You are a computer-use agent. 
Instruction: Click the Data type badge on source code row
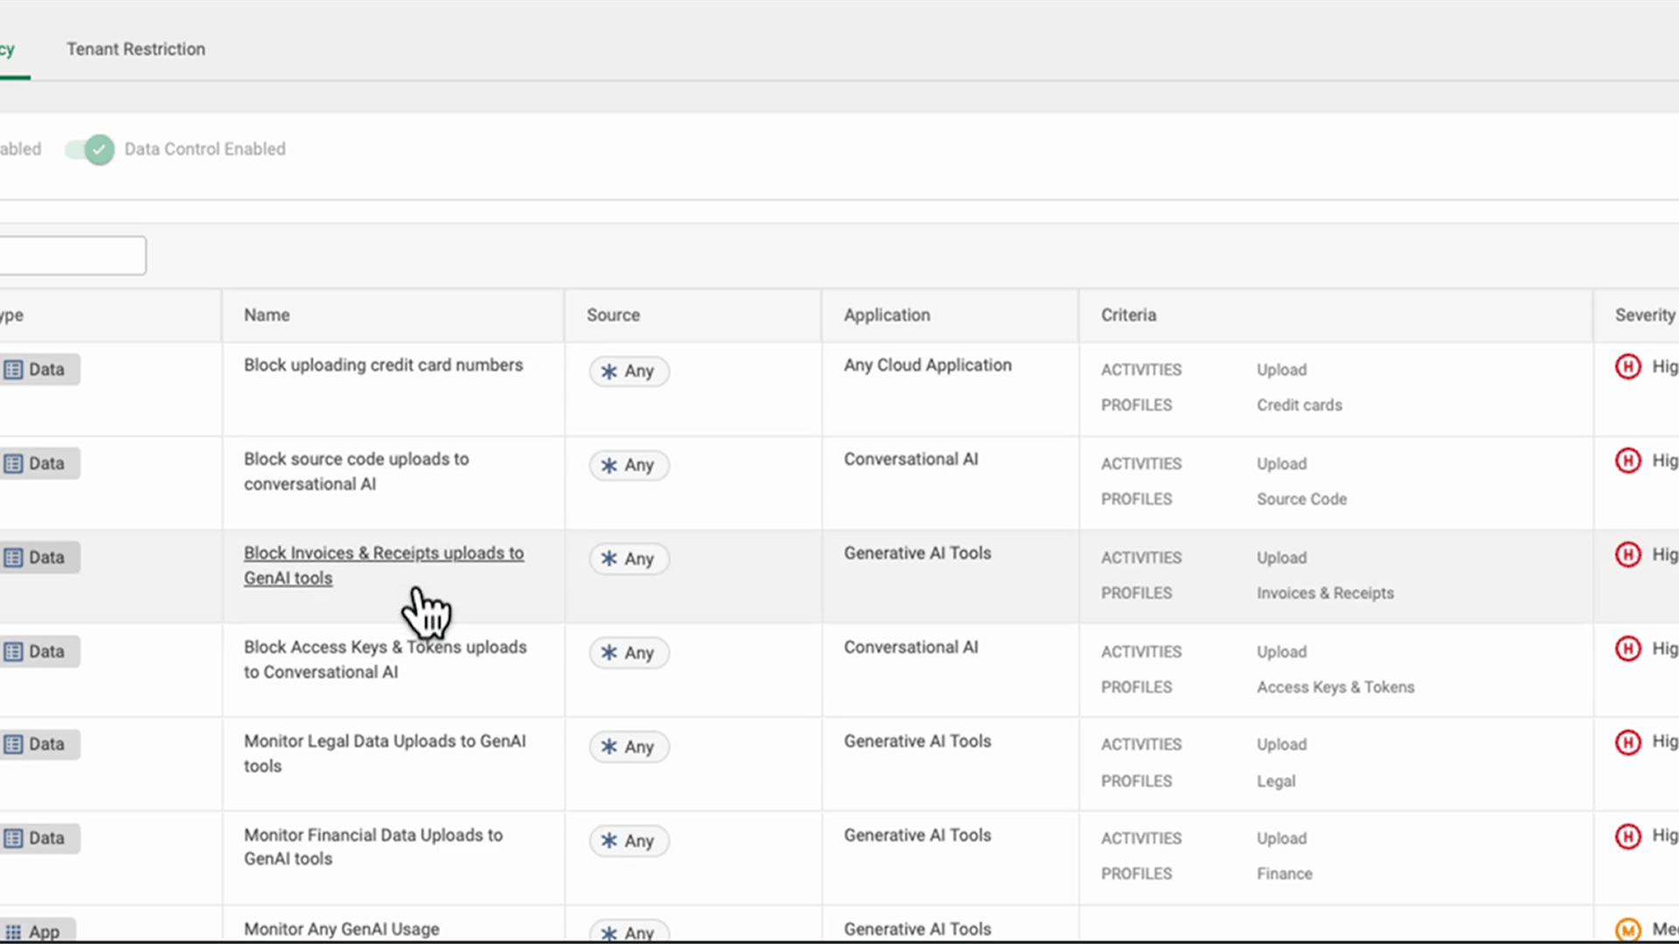pyautogui.click(x=39, y=463)
